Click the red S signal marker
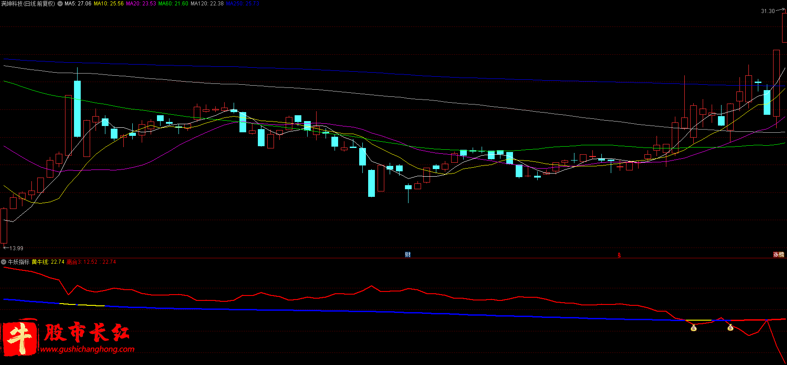Viewport: 787px width, 365px height. point(619,255)
